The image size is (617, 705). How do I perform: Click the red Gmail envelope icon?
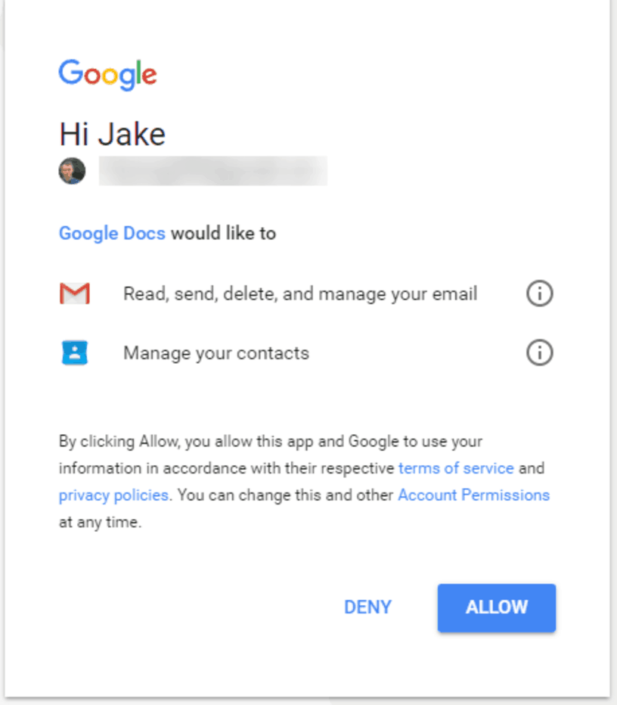tap(75, 293)
